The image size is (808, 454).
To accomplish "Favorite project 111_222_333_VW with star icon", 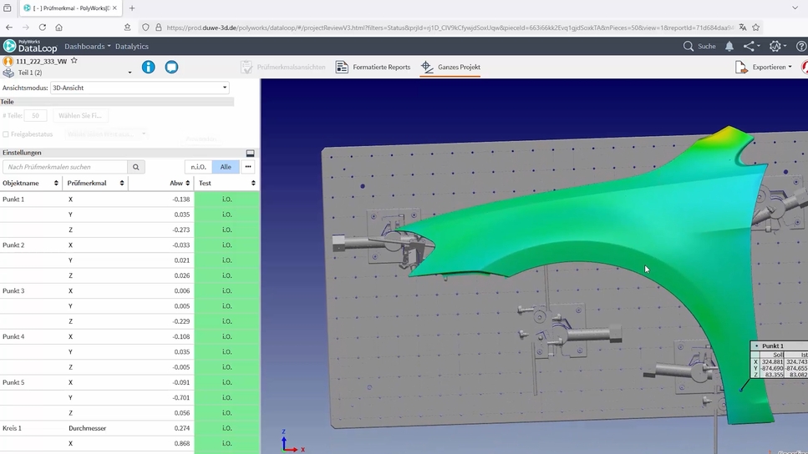I will [74, 61].
